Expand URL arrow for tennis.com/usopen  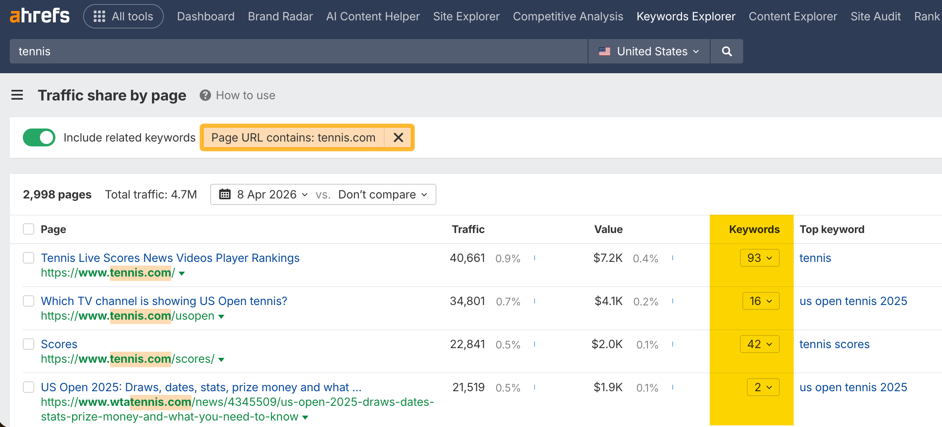coord(221,316)
